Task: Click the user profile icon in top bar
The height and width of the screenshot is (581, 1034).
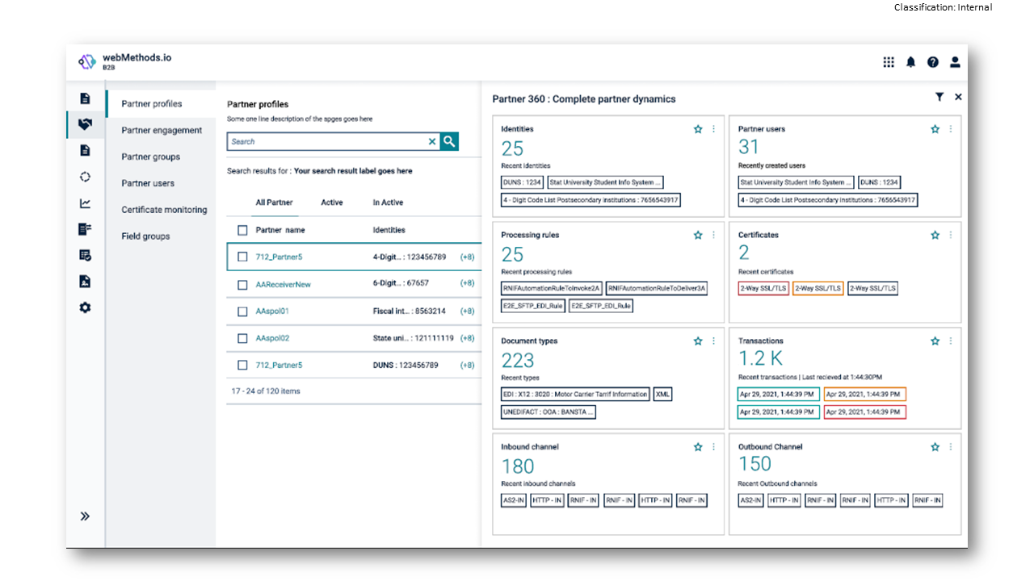Action: tap(955, 61)
